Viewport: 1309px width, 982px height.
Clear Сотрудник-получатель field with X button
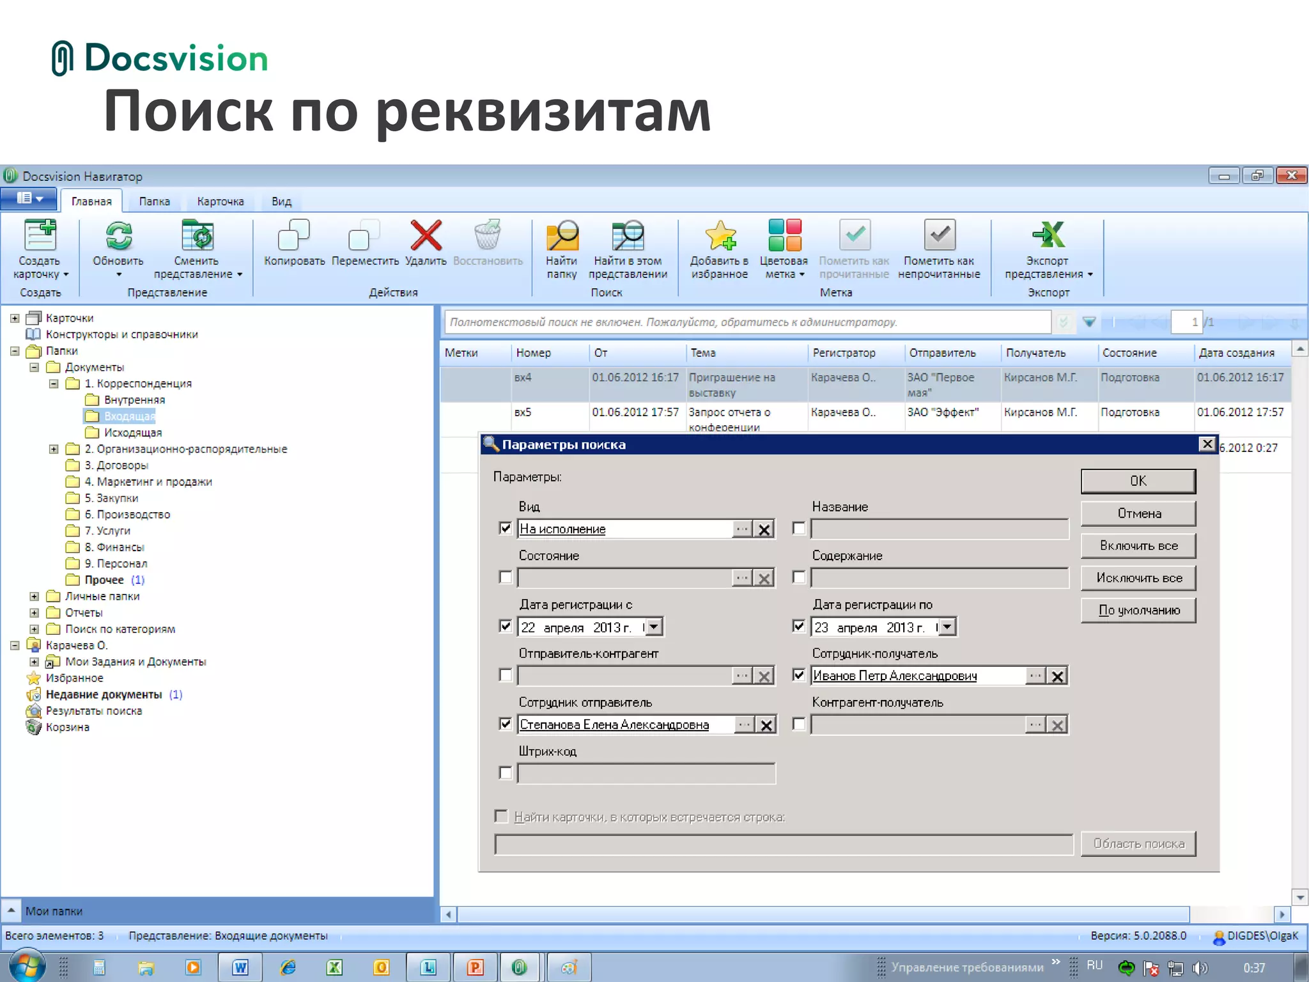coord(1057,676)
